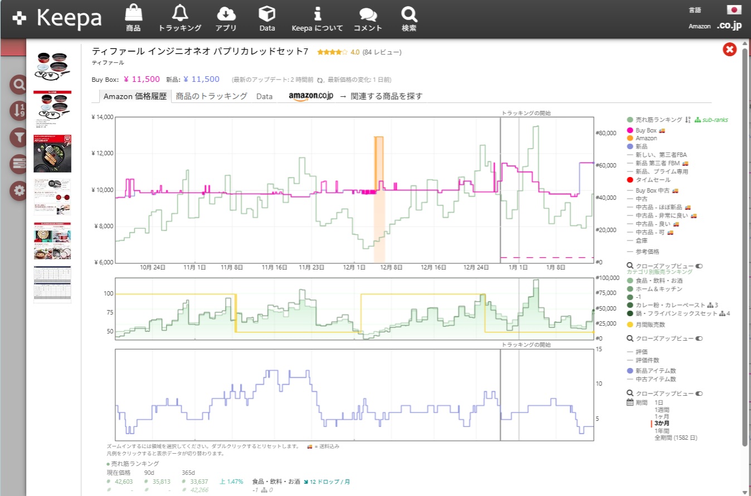
Task: Close the product detail overlay
Action: tap(729, 50)
